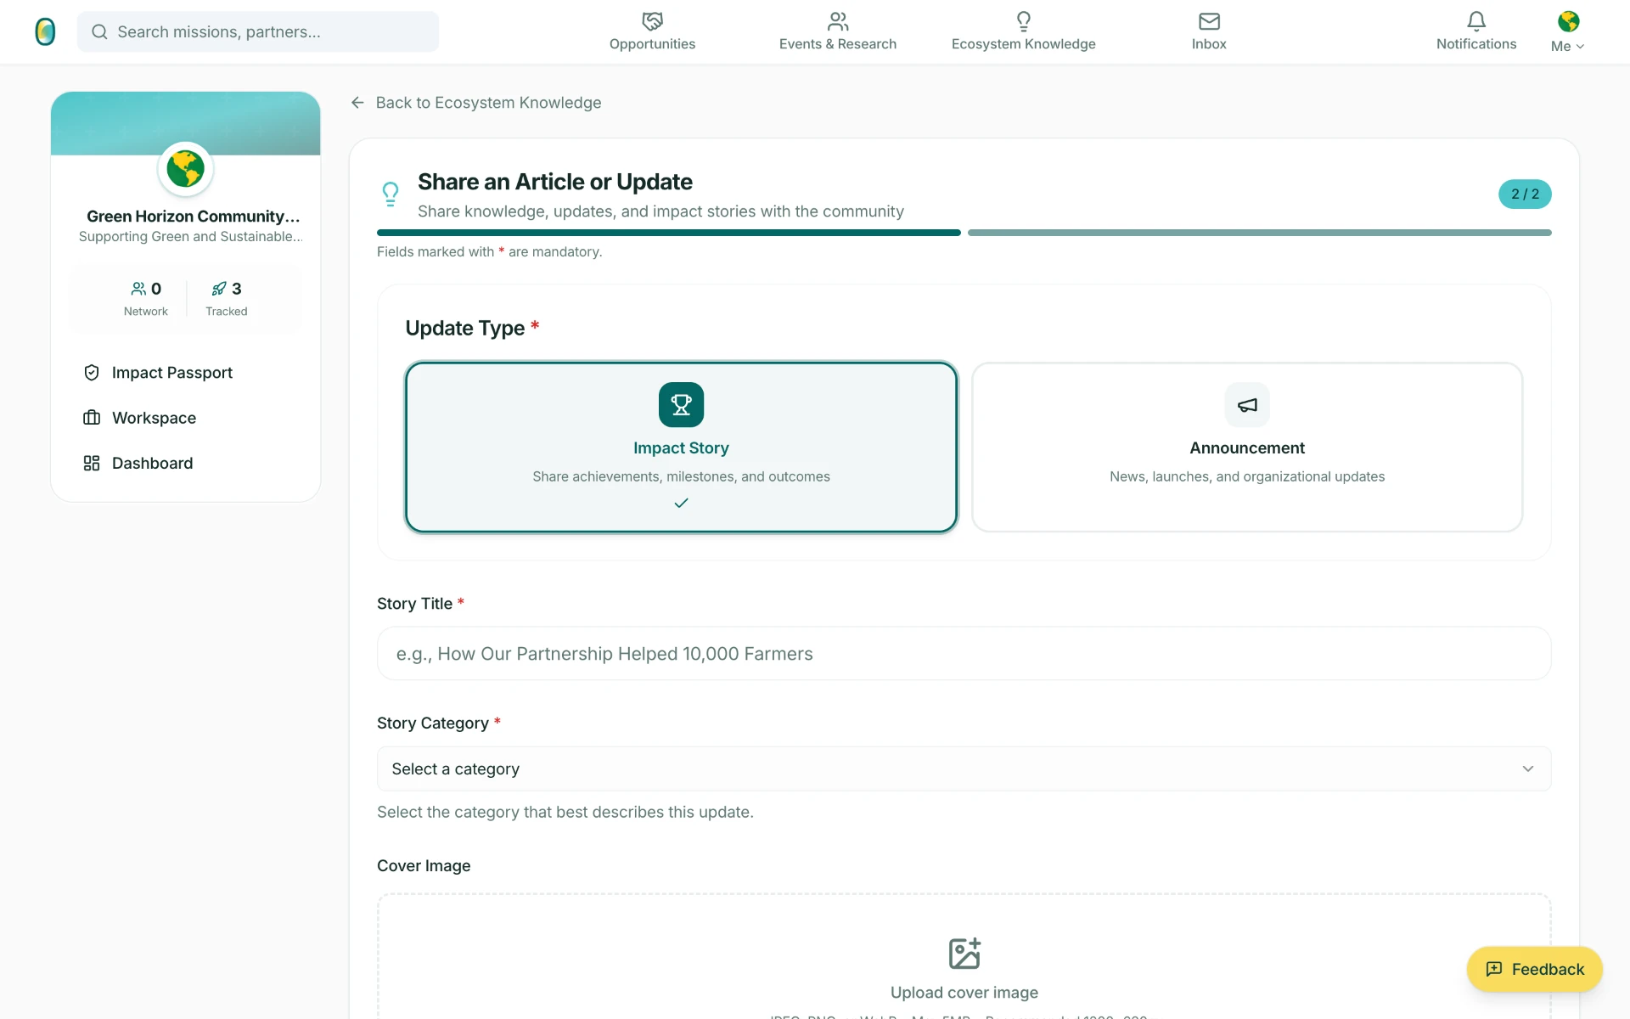Click the back arrow icon
The width and height of the screenshot is (1630, 1019).
pos(357,103)
